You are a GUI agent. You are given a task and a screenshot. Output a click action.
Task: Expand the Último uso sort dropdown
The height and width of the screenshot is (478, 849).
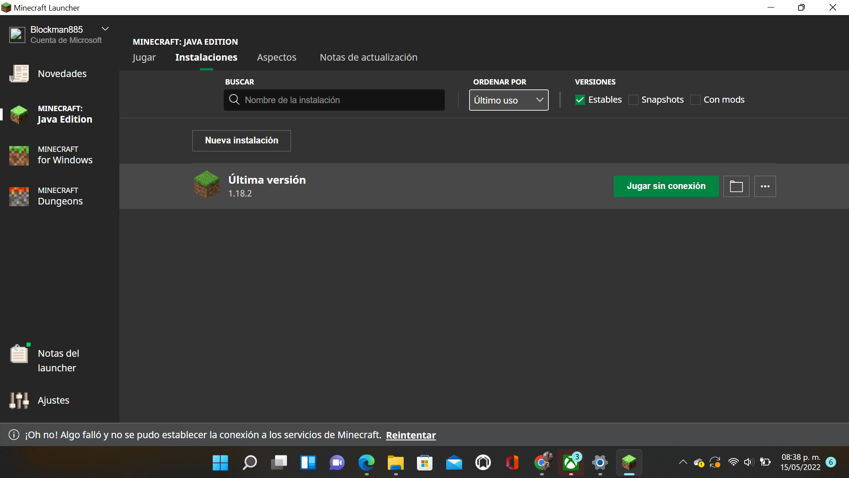click(x=509, y=100)
